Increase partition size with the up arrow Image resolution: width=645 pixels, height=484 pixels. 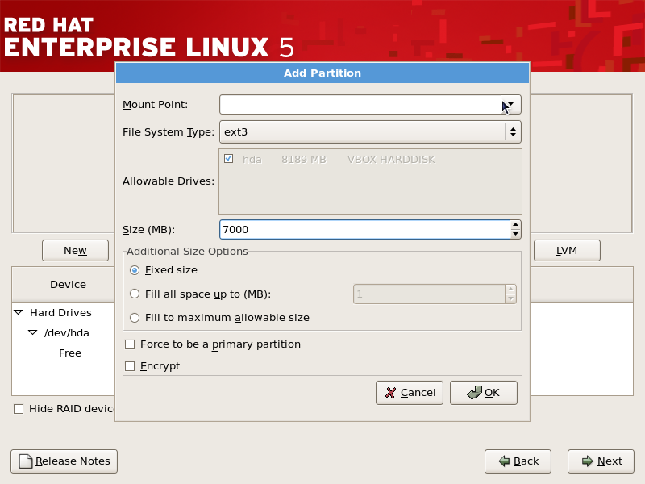515,225
